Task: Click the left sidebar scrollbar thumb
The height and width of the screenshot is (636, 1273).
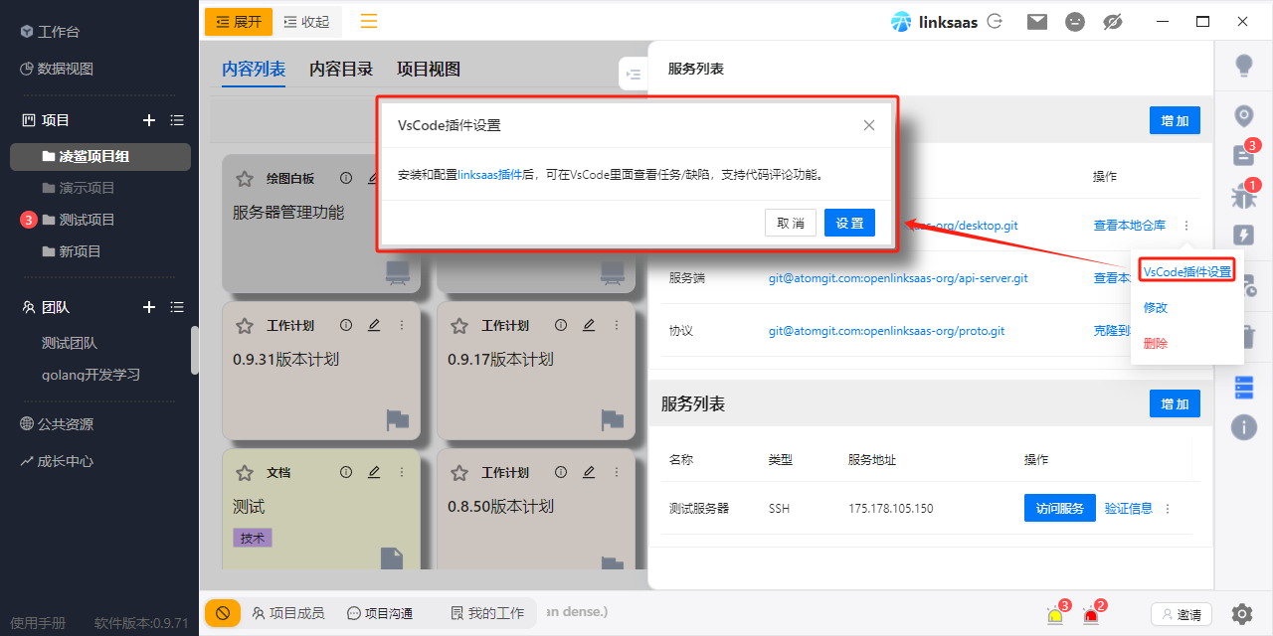Action: click(x=195, y=350)
